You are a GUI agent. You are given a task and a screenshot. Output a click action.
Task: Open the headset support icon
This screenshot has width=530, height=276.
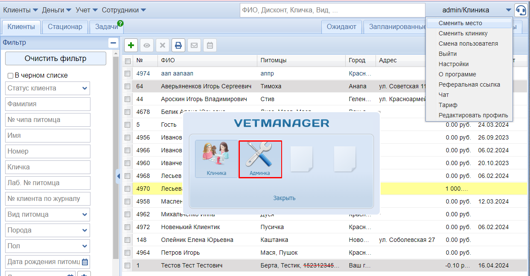521,10
